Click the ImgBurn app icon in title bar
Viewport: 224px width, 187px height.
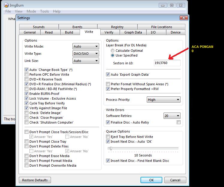coord(6,5)
